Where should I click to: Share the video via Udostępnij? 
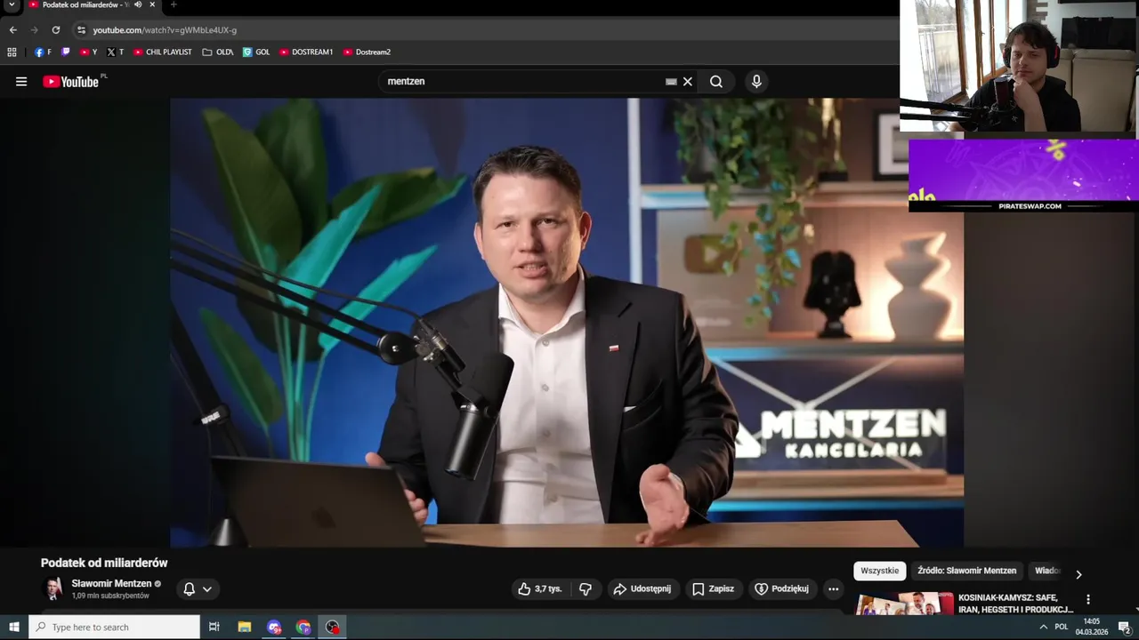[642, 588]
